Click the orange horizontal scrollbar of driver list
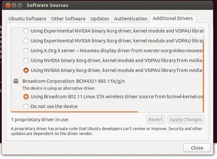This screenshot has height=159, width=217. (x=74, y=112)
